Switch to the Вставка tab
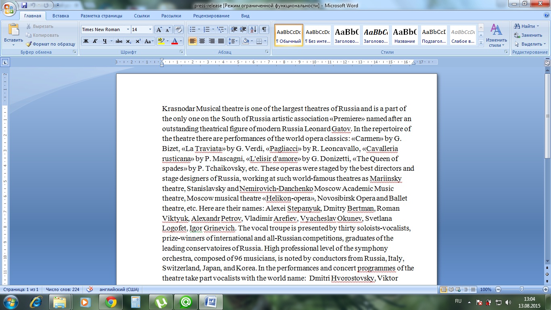 point(61,16)
